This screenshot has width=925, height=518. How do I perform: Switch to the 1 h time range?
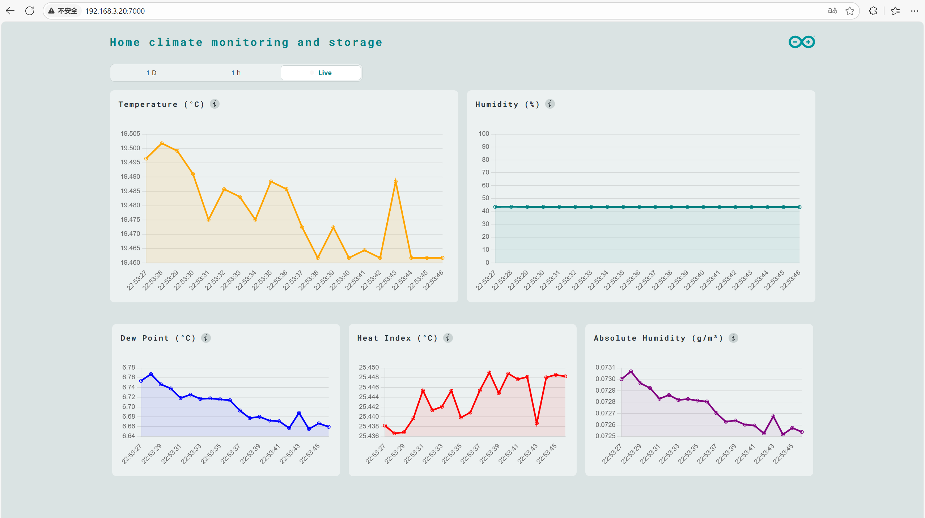click(236, 73)
